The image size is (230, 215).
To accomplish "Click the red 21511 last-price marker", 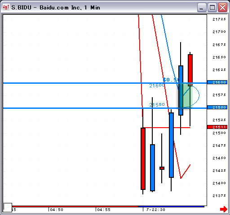I will click(217, 127).
